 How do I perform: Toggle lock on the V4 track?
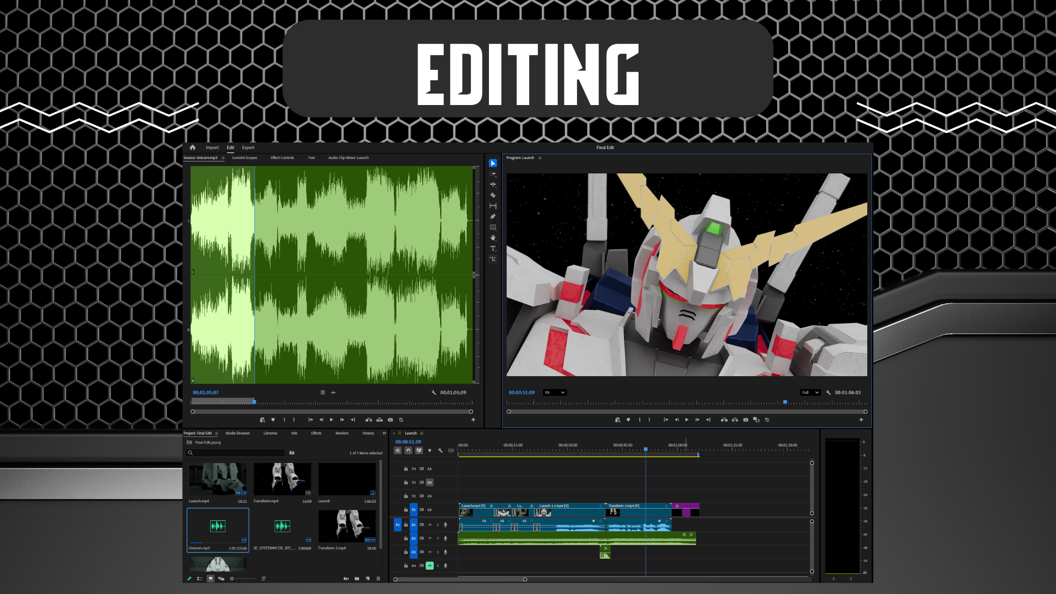click(406, 469)
